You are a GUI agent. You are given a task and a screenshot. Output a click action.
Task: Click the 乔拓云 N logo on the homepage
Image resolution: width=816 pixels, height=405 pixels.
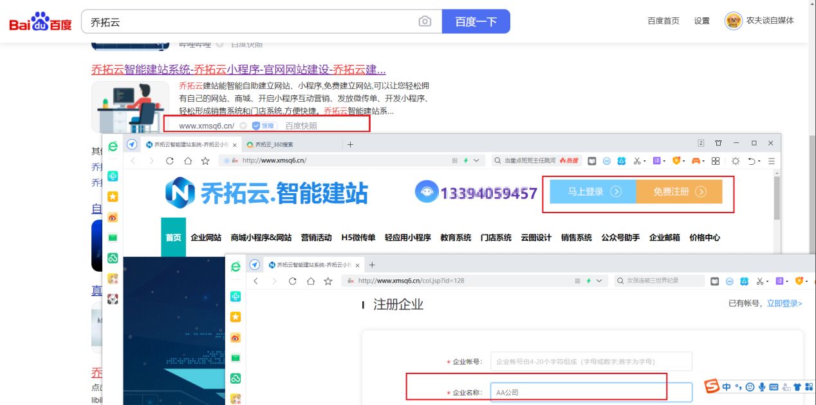[x=180, y=193]
